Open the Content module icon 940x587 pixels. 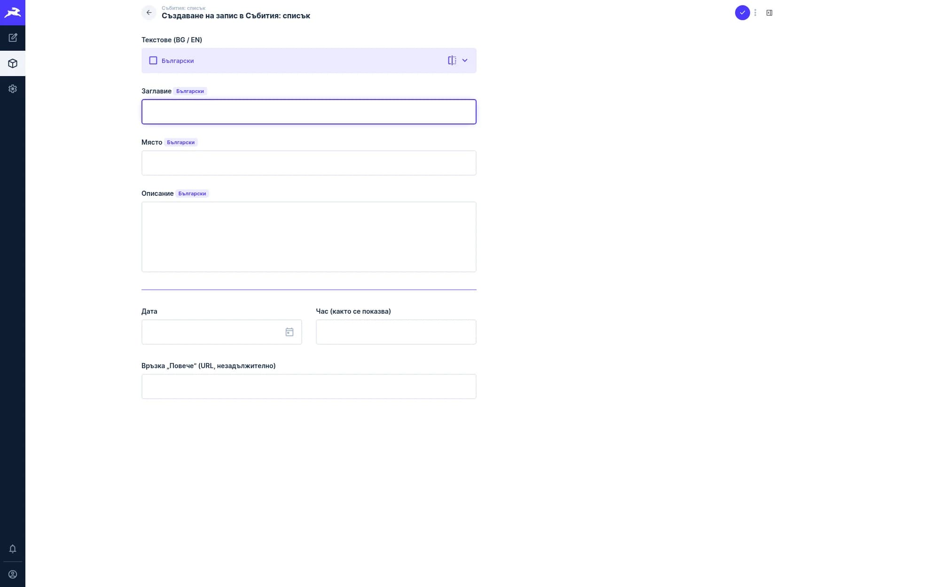coord(13,38)
